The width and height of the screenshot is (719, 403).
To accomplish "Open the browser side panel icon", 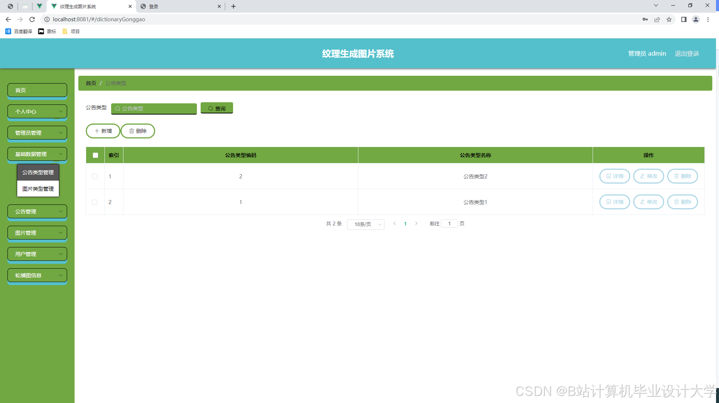I will (x=684, y=19).
